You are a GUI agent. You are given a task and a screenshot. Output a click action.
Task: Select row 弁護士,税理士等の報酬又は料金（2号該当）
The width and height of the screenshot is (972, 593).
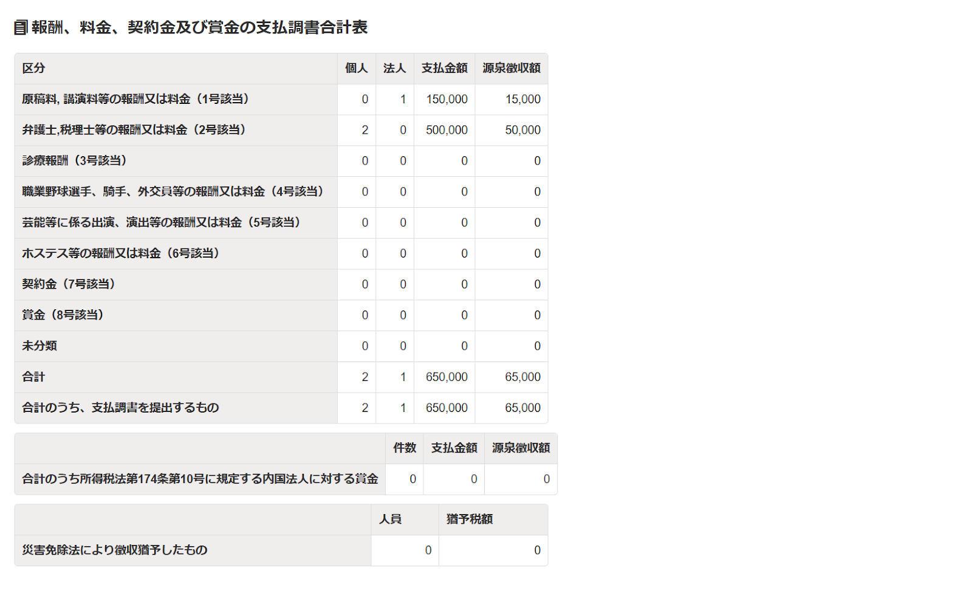coord(281,130)
